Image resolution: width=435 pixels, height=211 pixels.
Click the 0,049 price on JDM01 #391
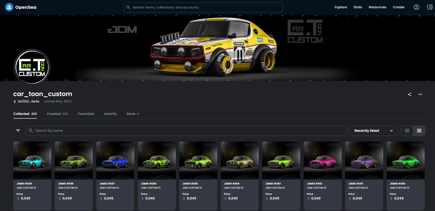[357, 198]
